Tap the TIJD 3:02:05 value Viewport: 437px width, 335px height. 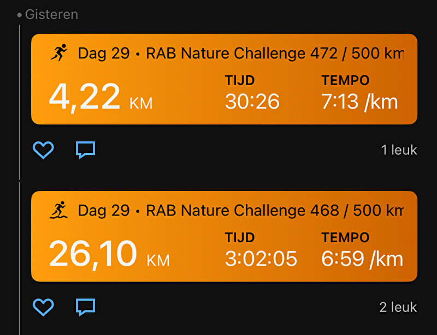click(261, 259)
